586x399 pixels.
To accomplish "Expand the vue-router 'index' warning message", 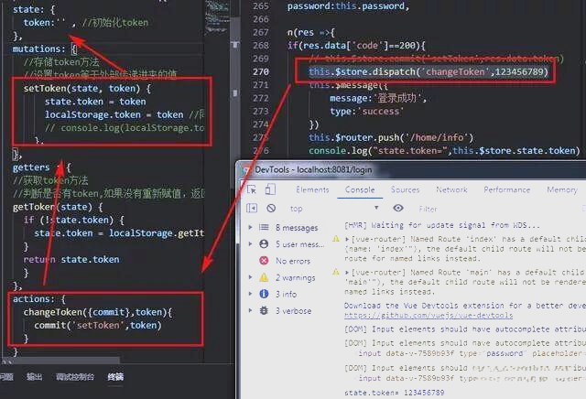I will click(347, 239).
